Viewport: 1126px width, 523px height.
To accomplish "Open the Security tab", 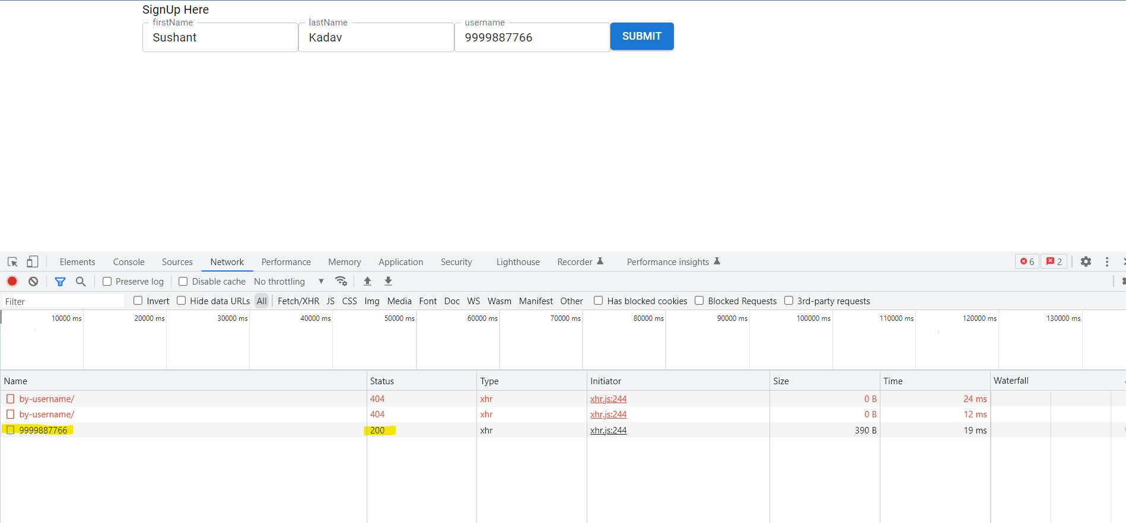I will point(456,261).
